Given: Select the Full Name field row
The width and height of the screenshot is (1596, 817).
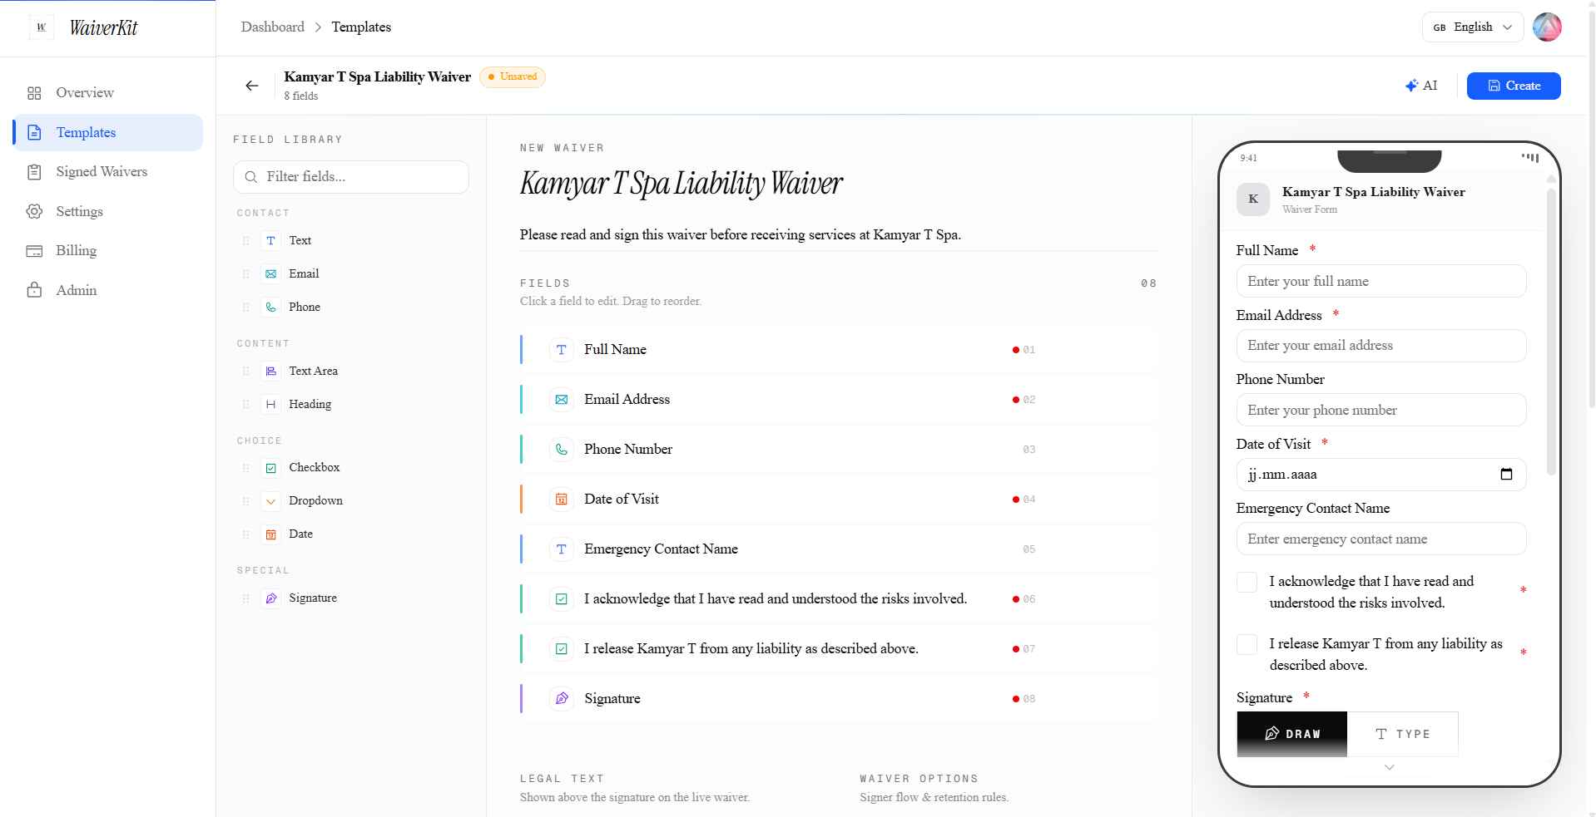Looking at the screenshot, I should click(x=839, y=350).
